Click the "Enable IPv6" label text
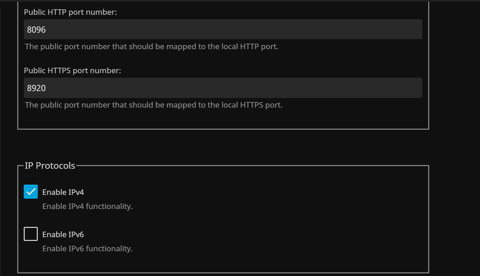480x276 pixels. point(63,234)
